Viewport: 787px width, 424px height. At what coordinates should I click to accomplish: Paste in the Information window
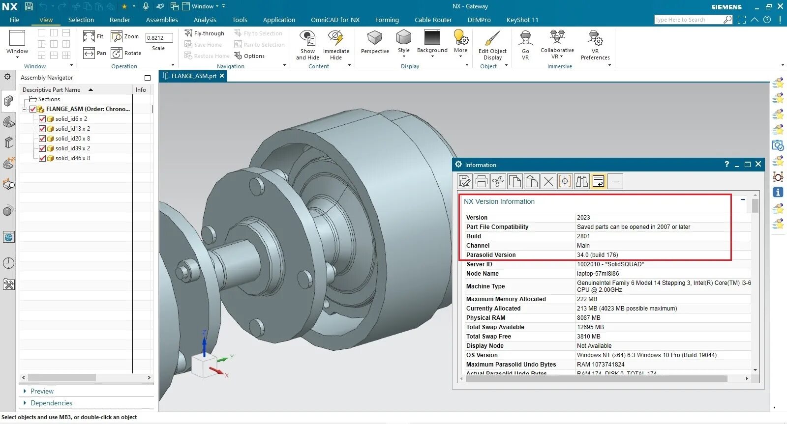532,181
